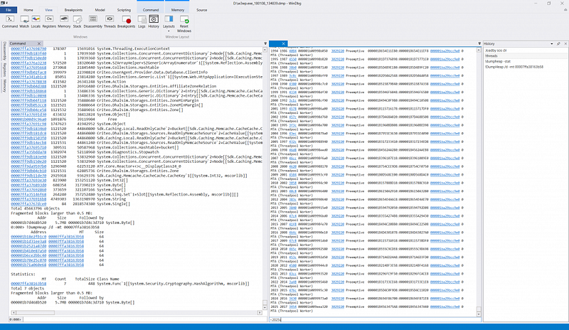This screenshot has height=330, width=569.
Task: Expand the Registers side tab
Action: tap(4, 70)
